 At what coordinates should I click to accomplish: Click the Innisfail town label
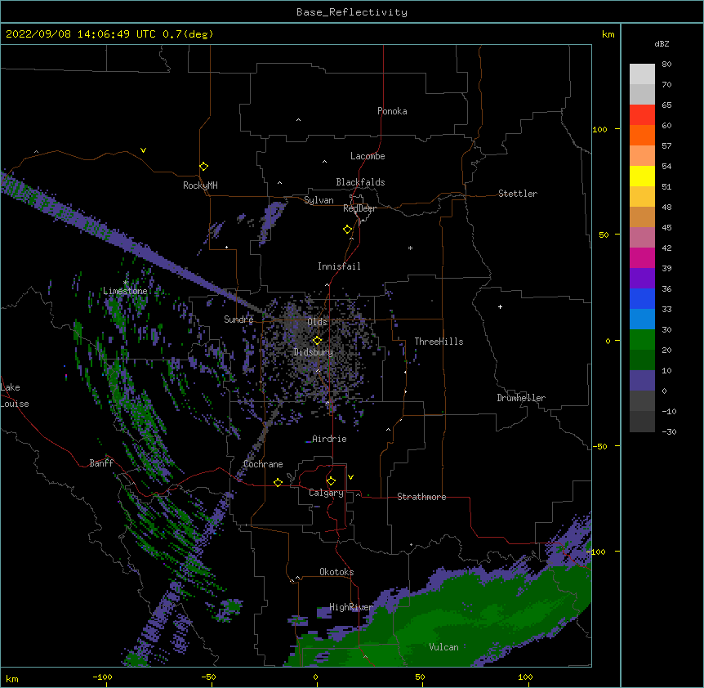tap(339, 266)
